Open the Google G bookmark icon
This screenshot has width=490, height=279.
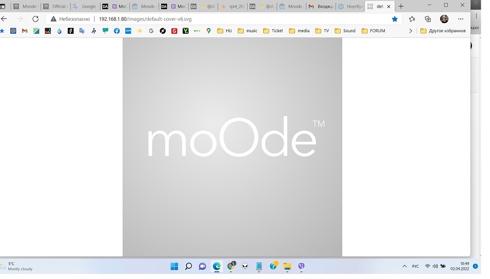(151, 31)
